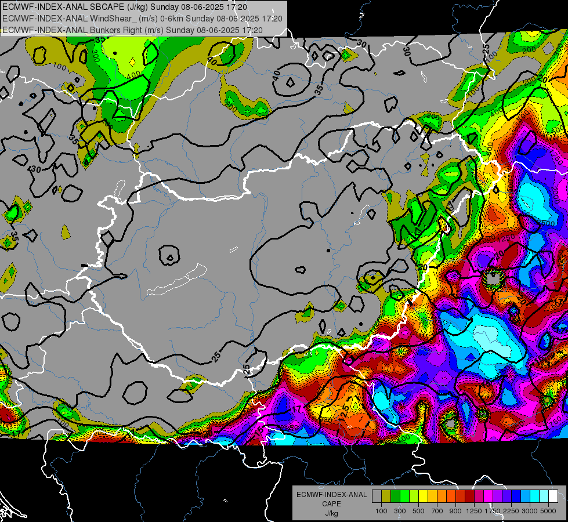
Task: Select the pure blue swatch right of 2250
Action: [x=516, y=496]
